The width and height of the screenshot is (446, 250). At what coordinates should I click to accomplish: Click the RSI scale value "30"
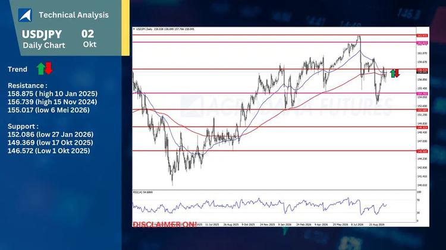[418, 213]
